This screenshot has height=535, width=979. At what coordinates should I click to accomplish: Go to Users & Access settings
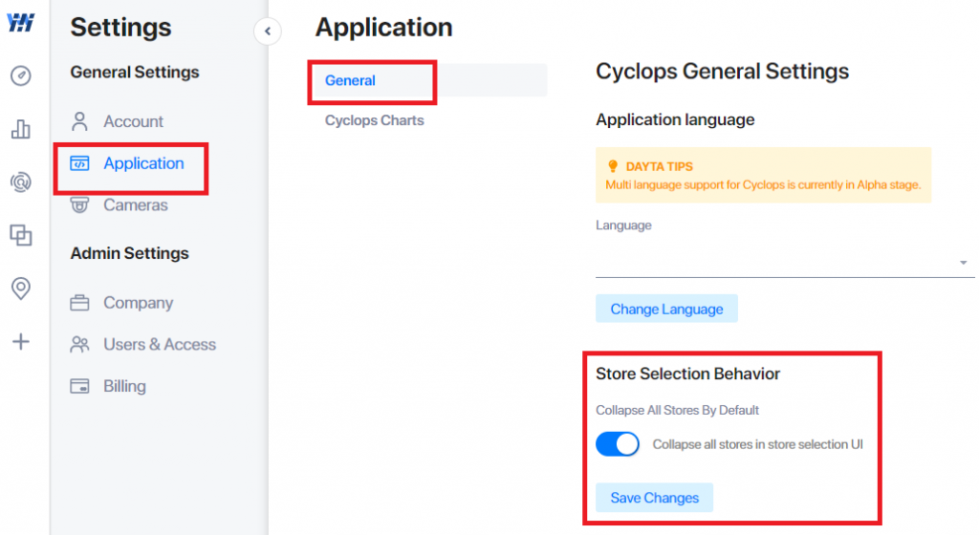pyautogui.click(x=160, y=344)
